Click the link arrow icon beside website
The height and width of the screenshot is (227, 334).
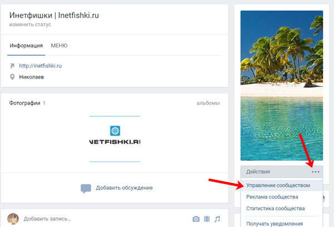12,66
